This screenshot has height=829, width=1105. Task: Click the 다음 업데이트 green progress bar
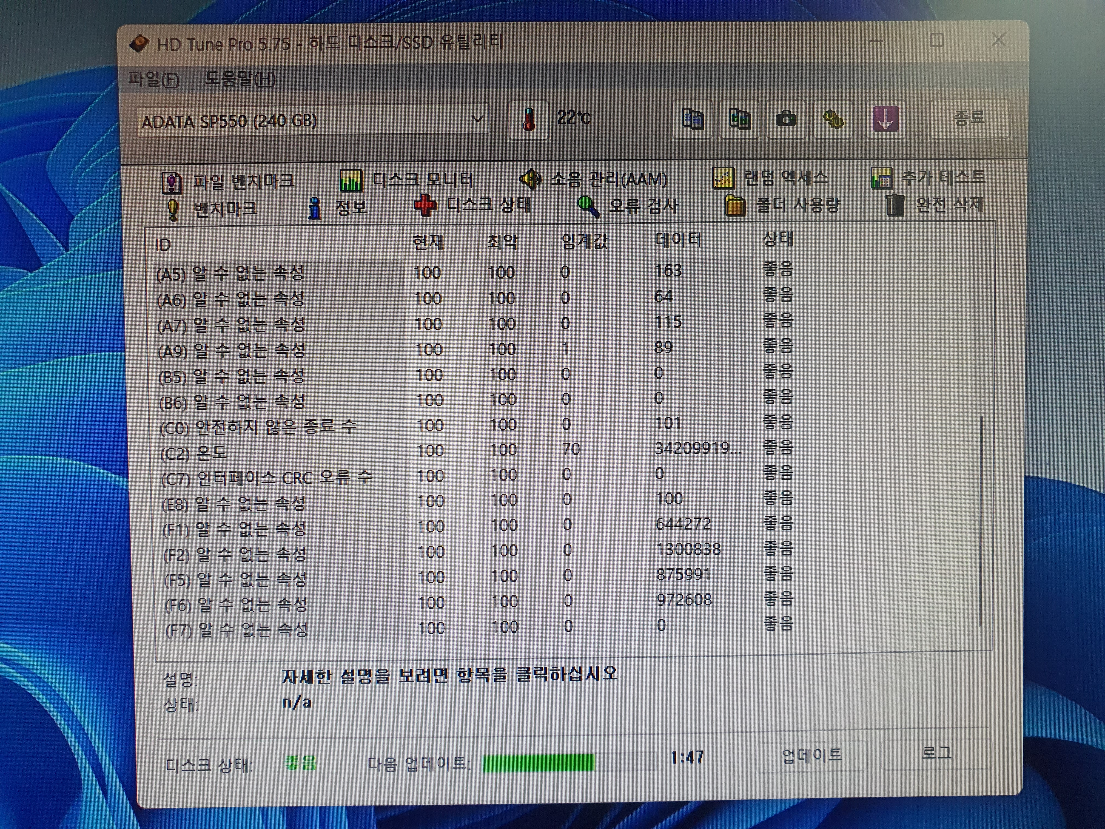pos(569,763)
